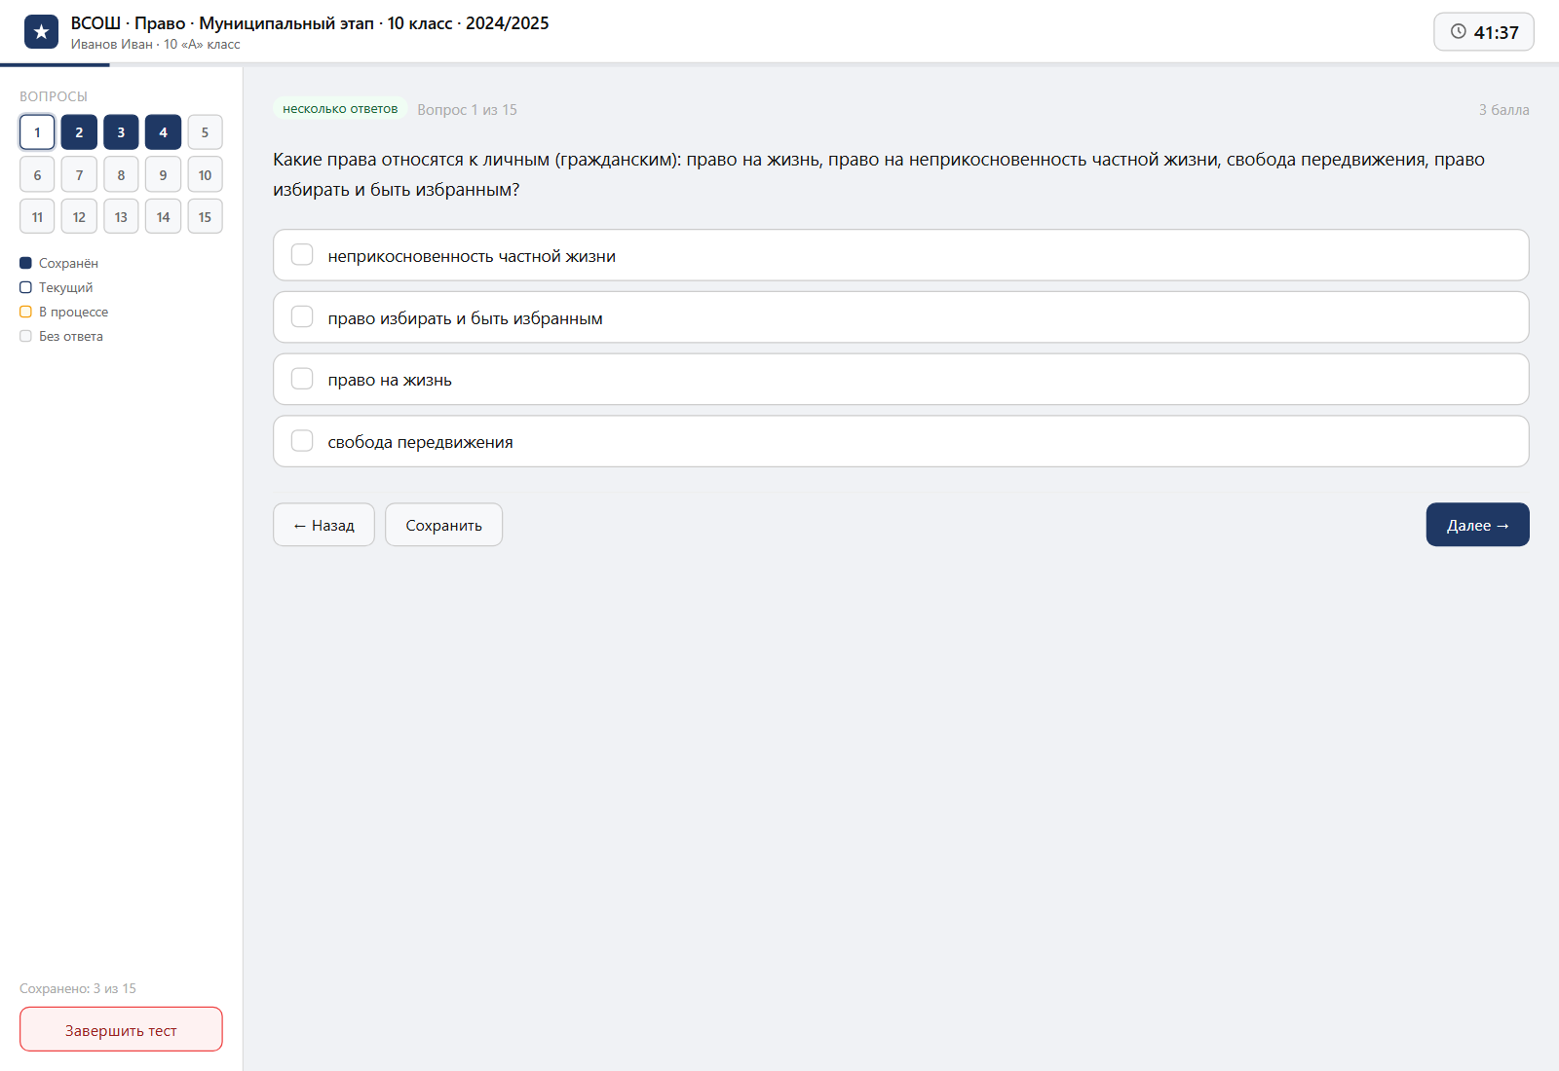Click the clock icon next to the timer
The height and width of the screenshot is (1071, 1559).
pos(1458,31)
